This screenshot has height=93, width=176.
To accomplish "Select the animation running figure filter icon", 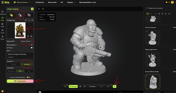I will [169, 14].
